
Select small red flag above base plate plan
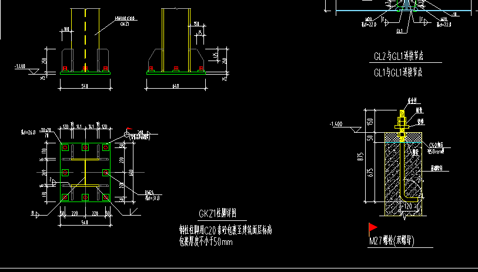click(x=129, y=129)
